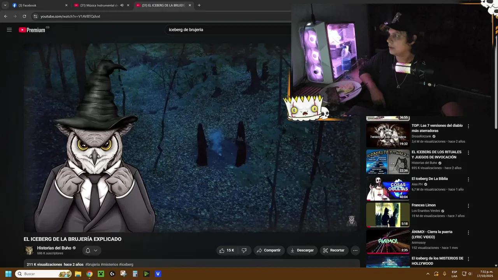The width and height of the screenshot is (498, 280).
Task: Open thumbnail of 'Frances Limon' video
Action: tap(388, 215)
